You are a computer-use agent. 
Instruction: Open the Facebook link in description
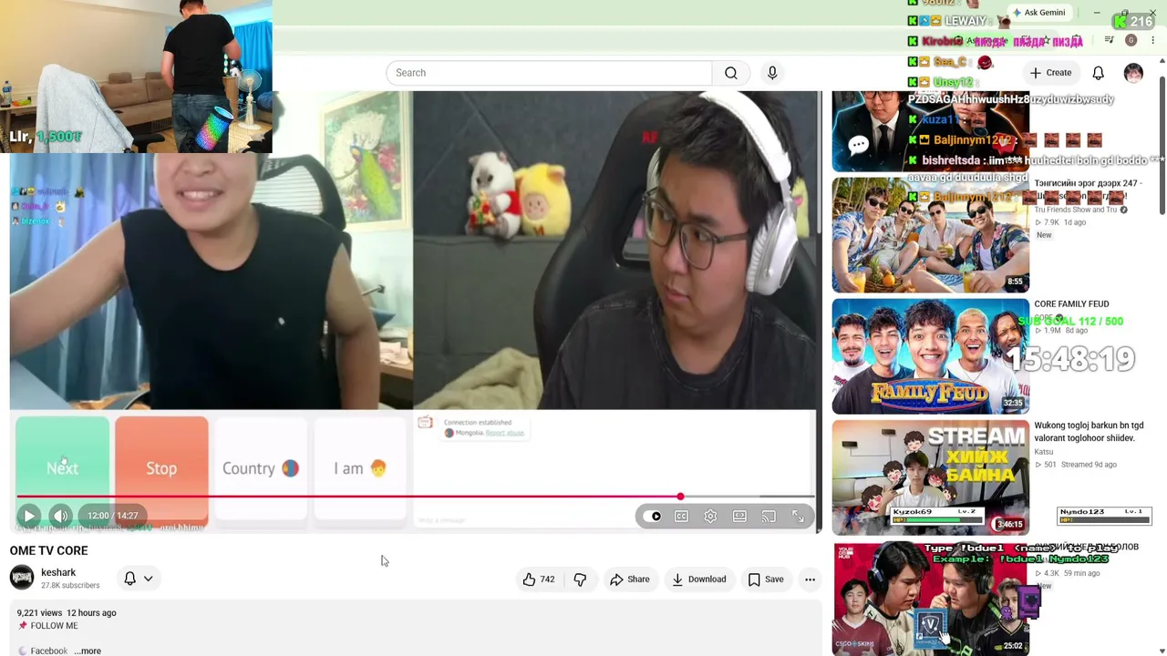pos(48,651)
